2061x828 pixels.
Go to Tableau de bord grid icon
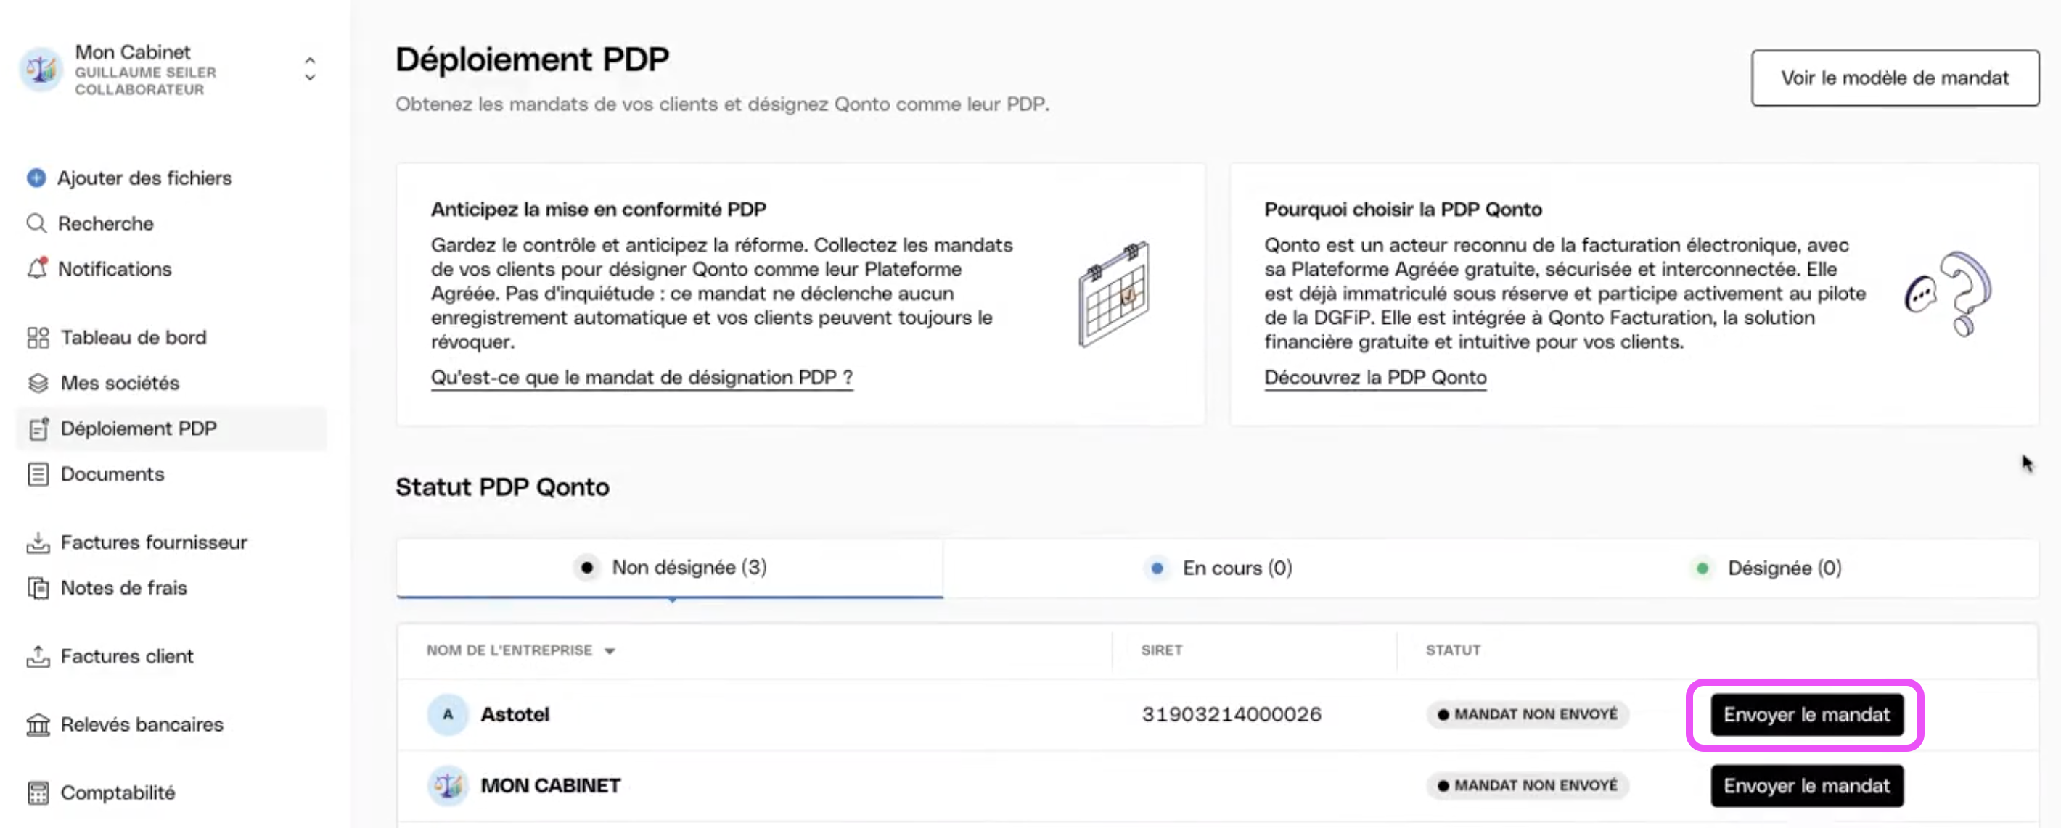38,337
